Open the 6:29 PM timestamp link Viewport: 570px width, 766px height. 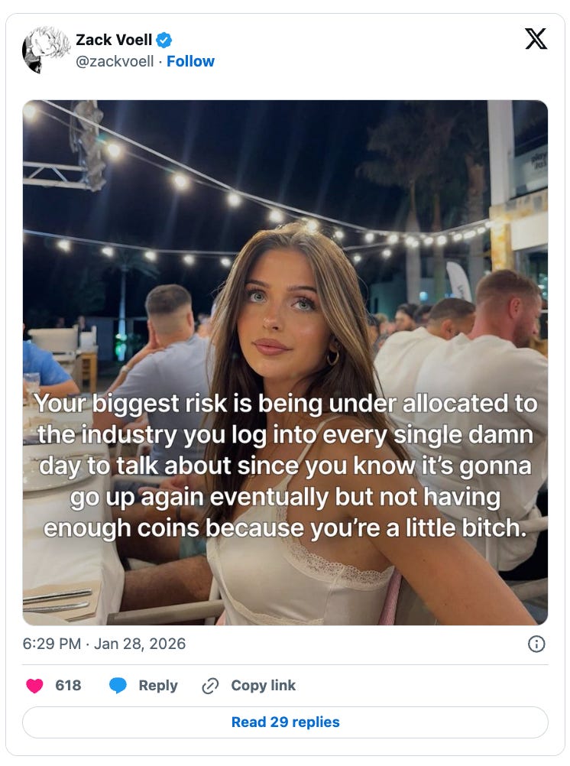52,644
